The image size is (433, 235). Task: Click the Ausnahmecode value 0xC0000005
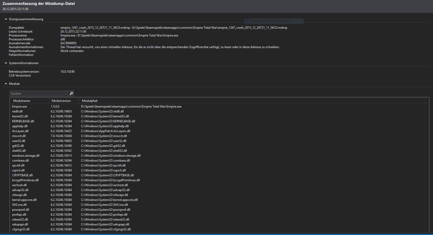click(x=69, y=43)
